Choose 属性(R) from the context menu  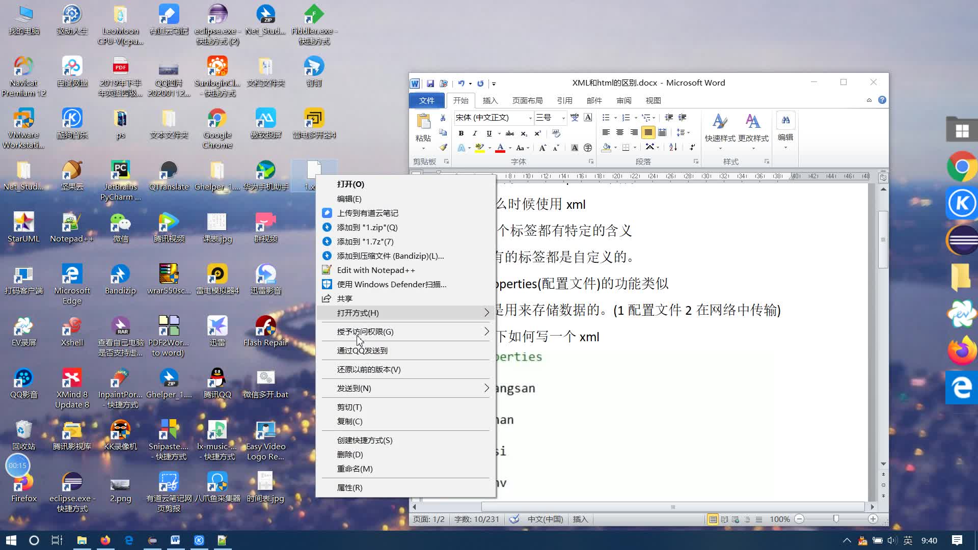pyautogui.click(x=406, y=487)
